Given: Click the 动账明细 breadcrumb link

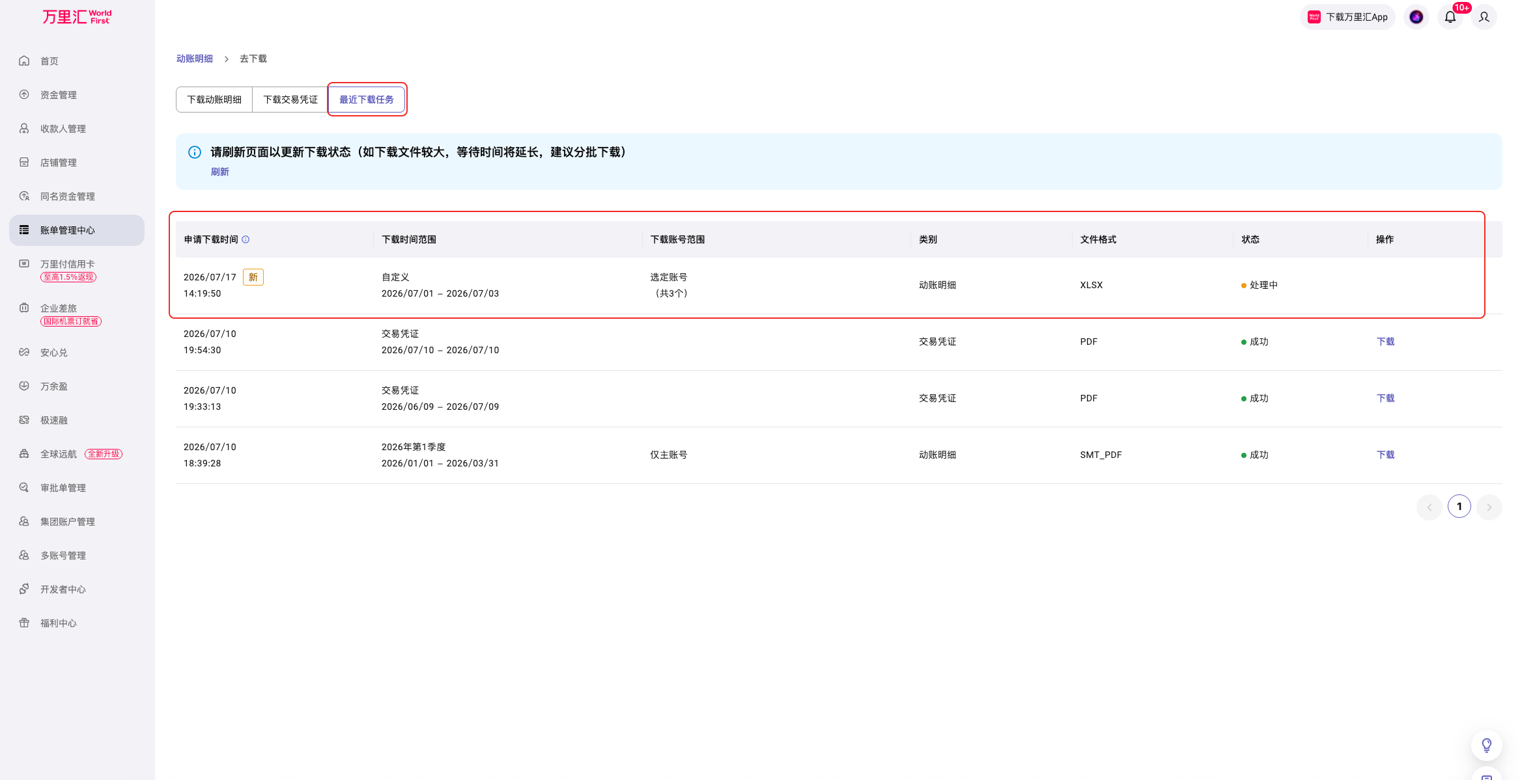Looking at the screenshot, I should (x=195, y=59).
